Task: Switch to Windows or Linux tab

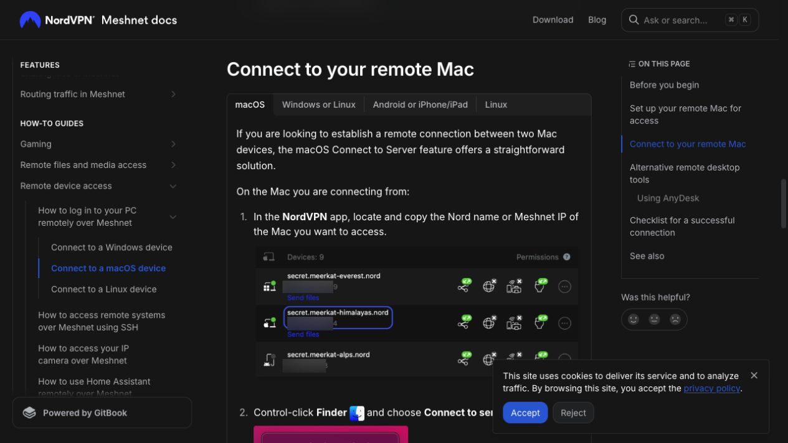Action: coord(318,105)
